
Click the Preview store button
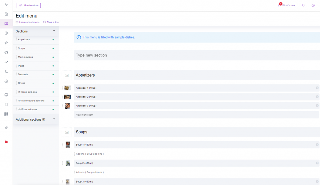pyautogui.click(x=29, y=5)
